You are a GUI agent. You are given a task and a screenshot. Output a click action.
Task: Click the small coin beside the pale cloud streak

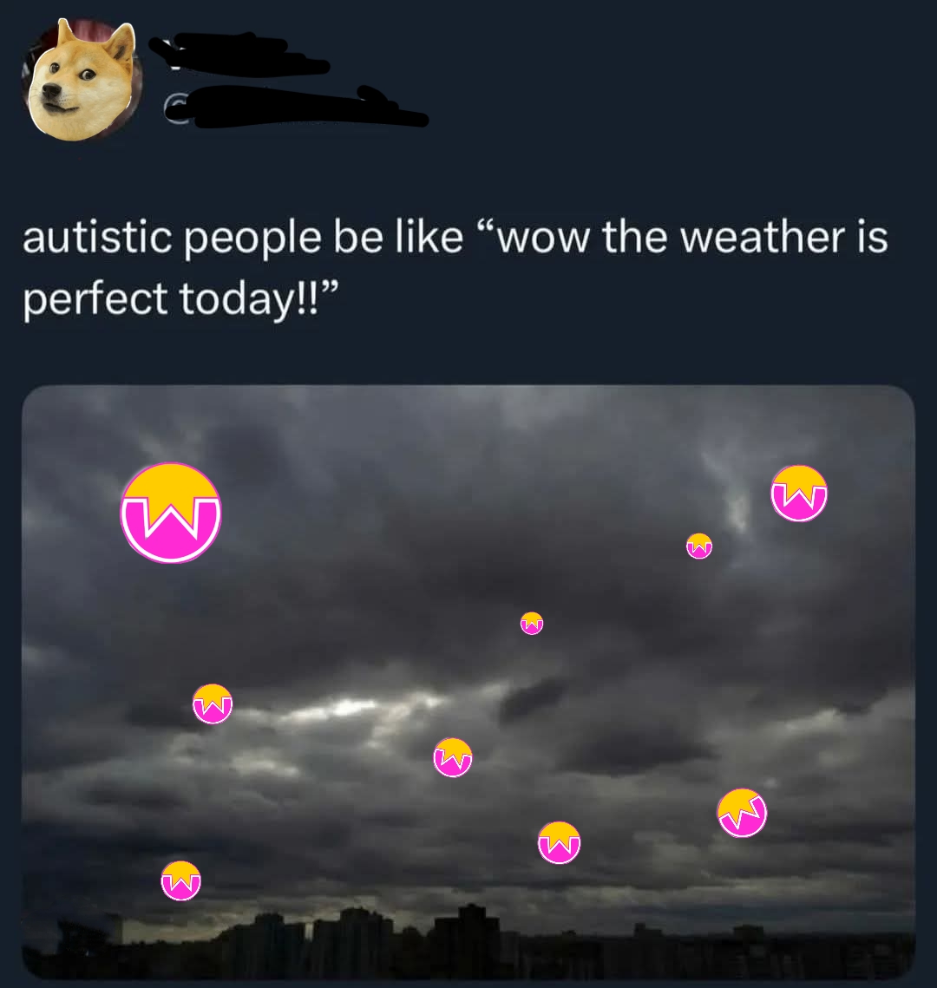[x=699, y=546]
